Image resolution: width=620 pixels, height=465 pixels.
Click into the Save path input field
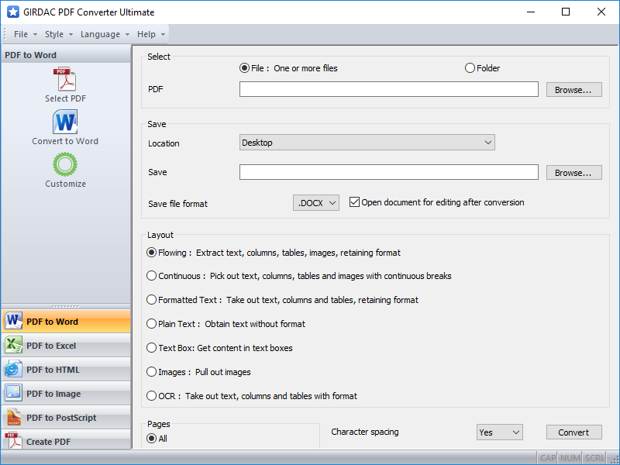tap(389, 172)
